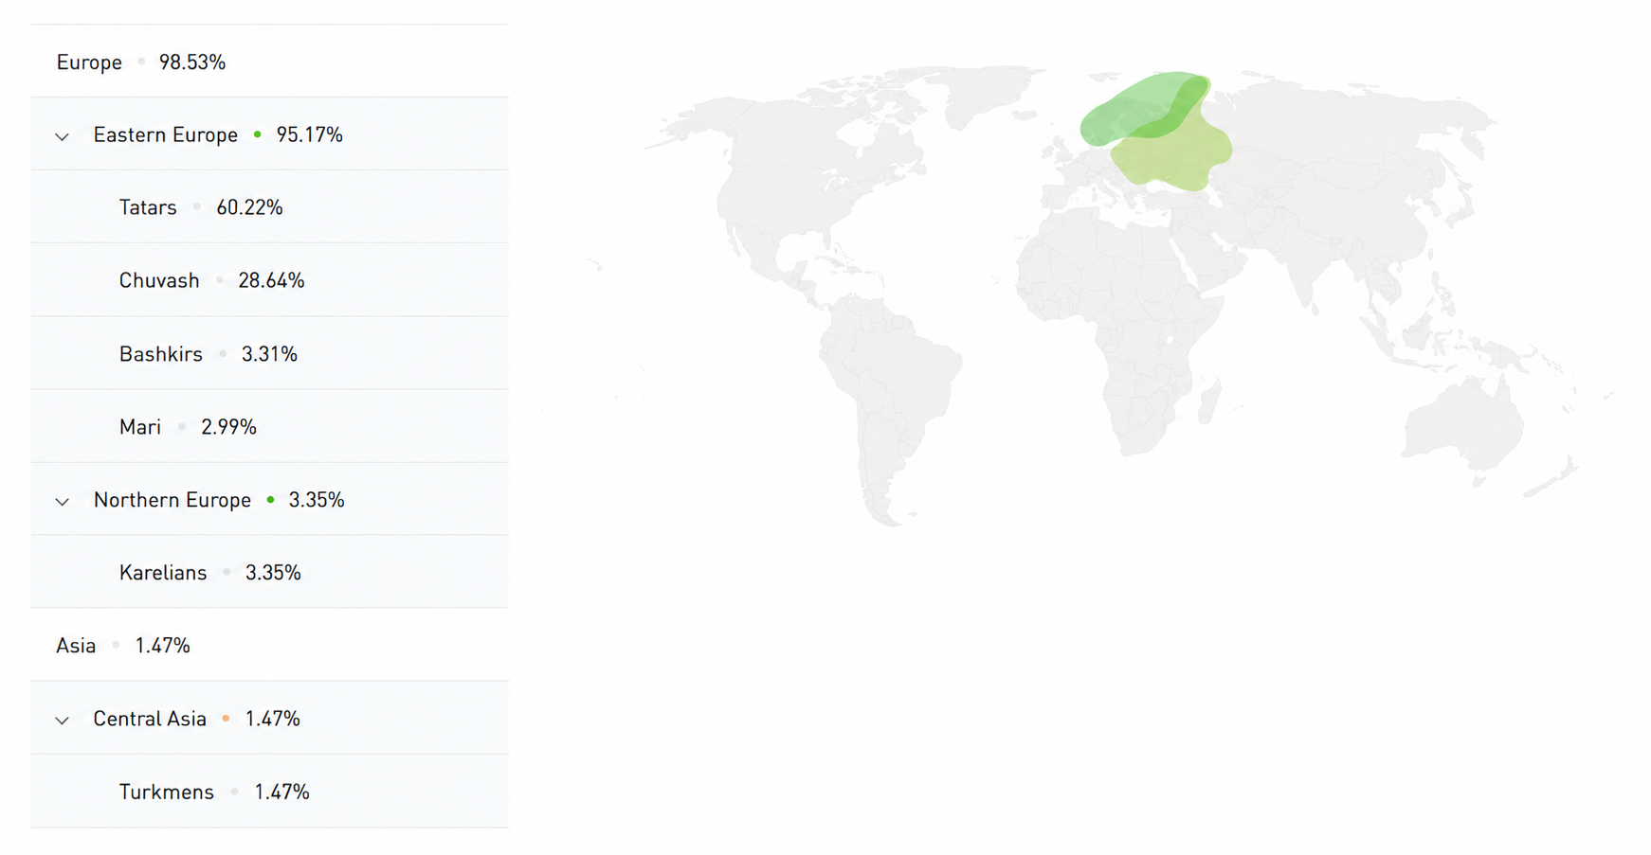1651x855 pixels.
Task: Click the Northern Europe label
Action: click(x=172, y=499)
